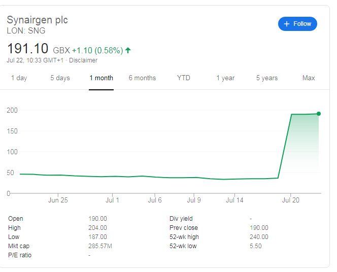Click the 200 y-axis label
337x272 pixels.
pos(12,110)
